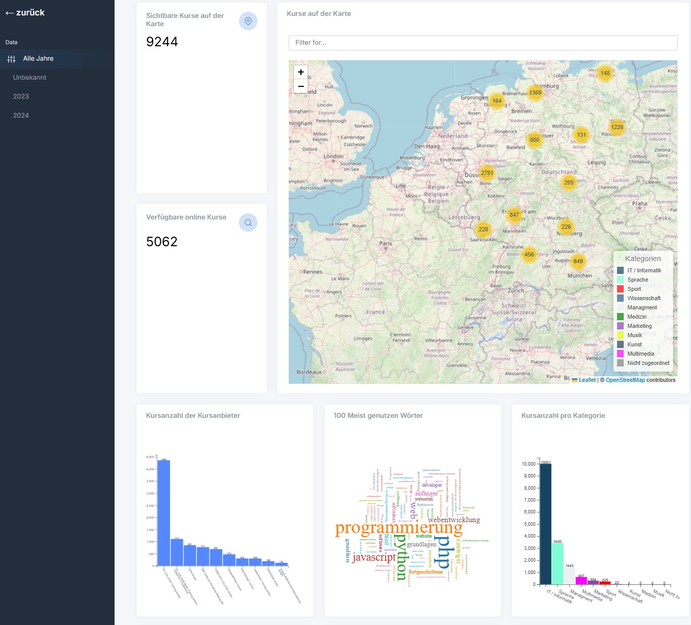Click the magnifier icon on the online courses card
Viewport: 691px width, 625px height.
point(248,222)
